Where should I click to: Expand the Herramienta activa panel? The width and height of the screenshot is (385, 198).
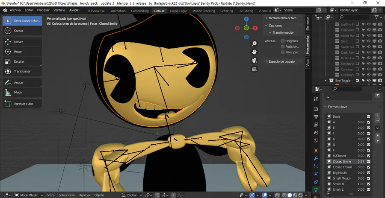(282, 18)
